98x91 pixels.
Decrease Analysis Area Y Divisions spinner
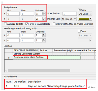44,20
